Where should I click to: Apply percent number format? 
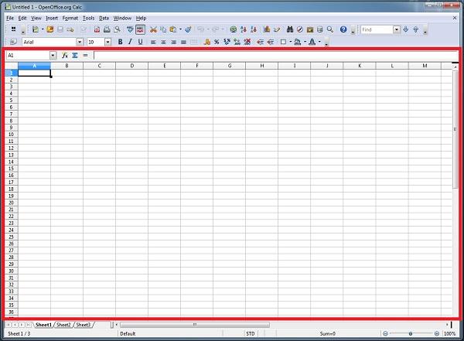tap(217, 42)
